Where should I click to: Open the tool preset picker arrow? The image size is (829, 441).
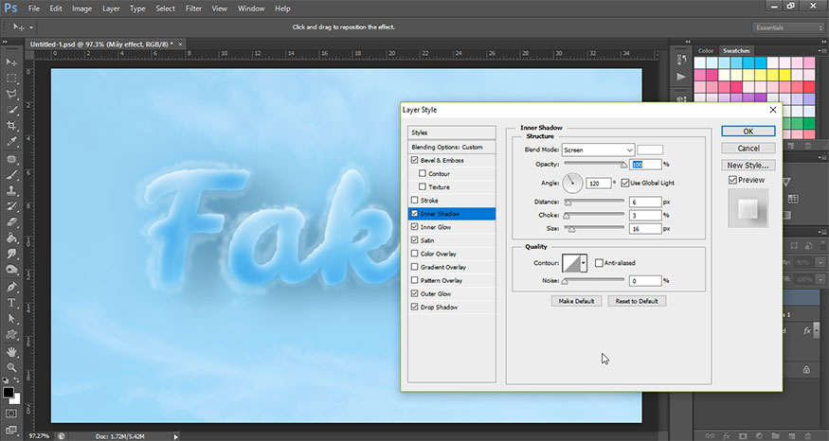[x=30, y=27]
